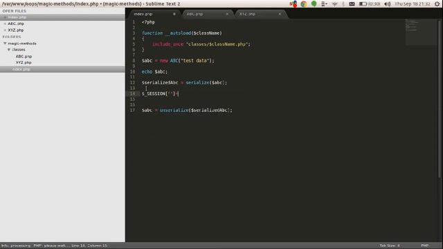
Task: Close ABC.php in open files list
Action: coord(5,24)
